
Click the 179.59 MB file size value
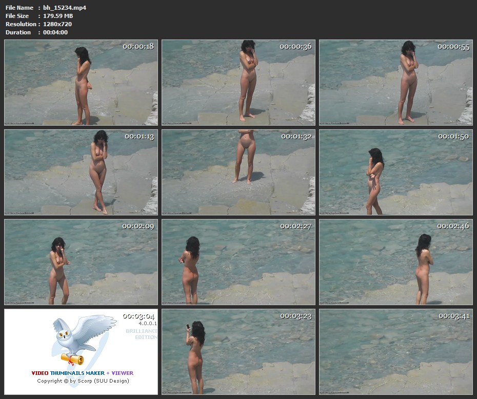58,16
